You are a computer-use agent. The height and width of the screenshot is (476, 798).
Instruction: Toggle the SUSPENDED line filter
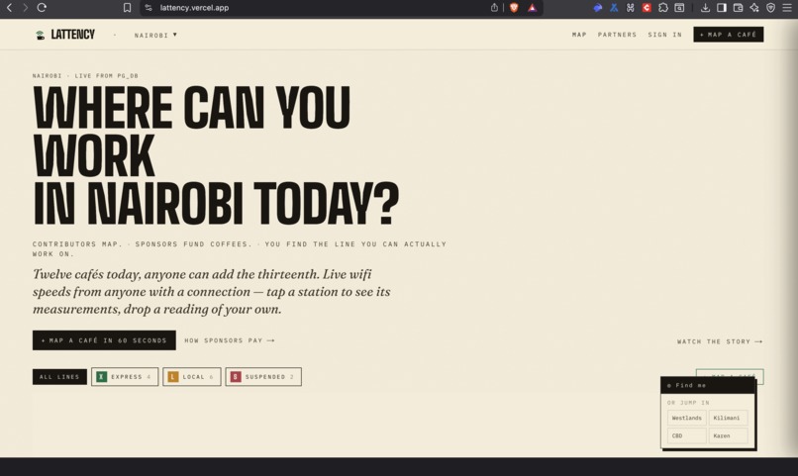coord(263,377)
